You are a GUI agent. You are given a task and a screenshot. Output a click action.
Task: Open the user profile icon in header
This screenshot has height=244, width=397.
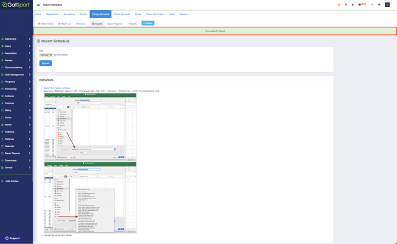point(353,5)
